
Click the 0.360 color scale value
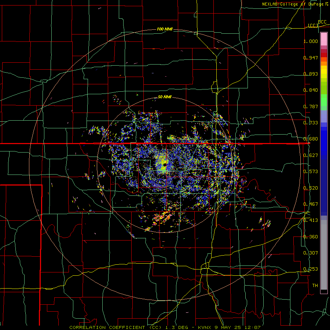pyautogui.click(x=311, y=237)
